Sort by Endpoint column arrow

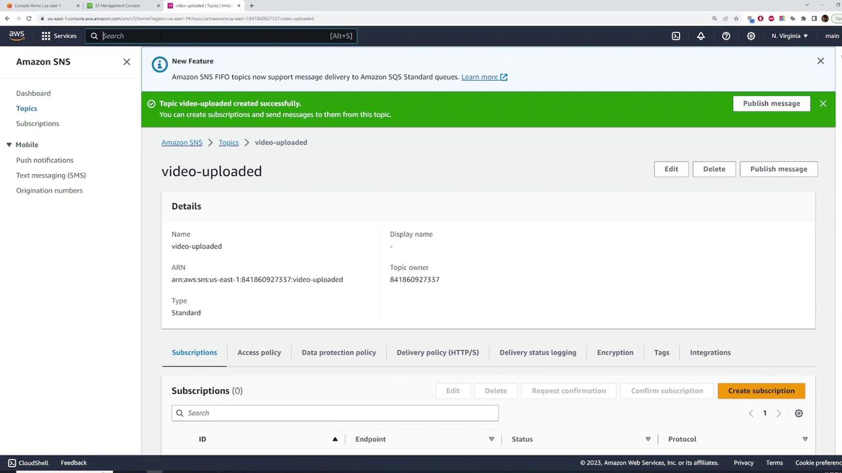(491, 439)
